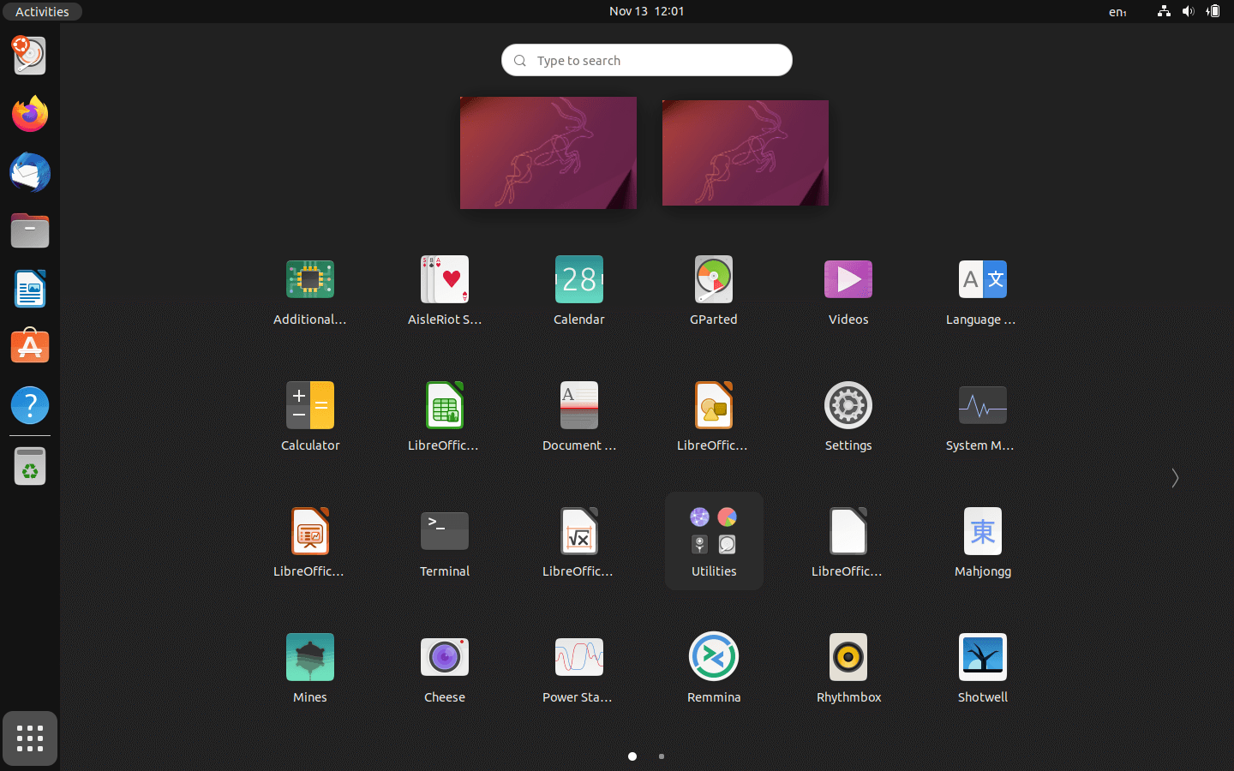The height and width of the screenshot is (771, 1234).
Task: Open the date and time menu
Action: click(647, 11)
